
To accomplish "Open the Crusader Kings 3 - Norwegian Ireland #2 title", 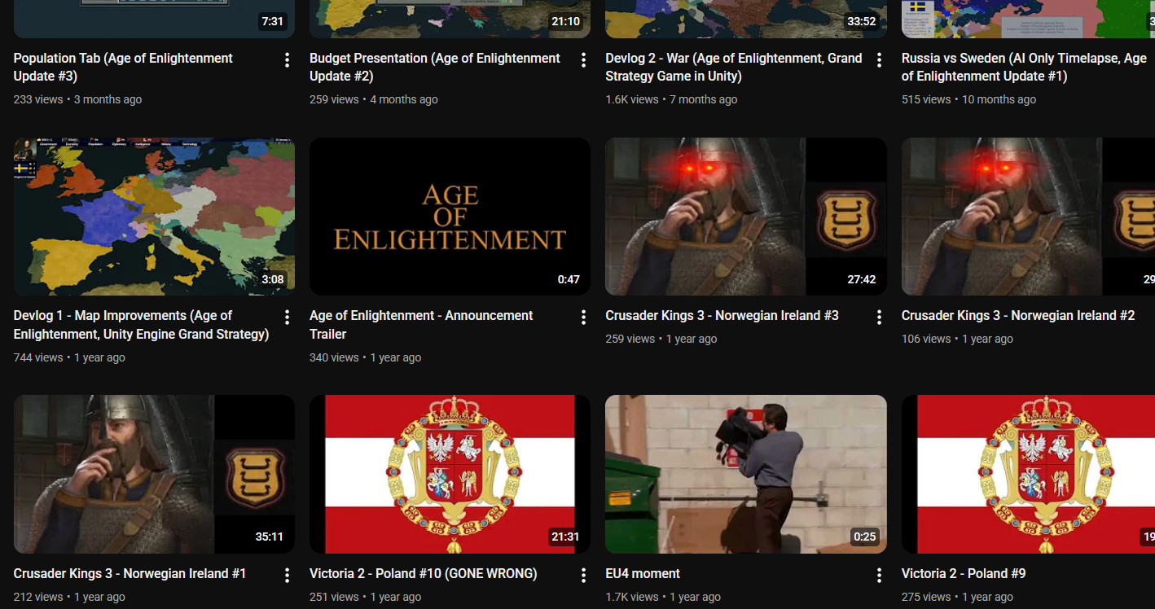I will tap(1018, 316).
